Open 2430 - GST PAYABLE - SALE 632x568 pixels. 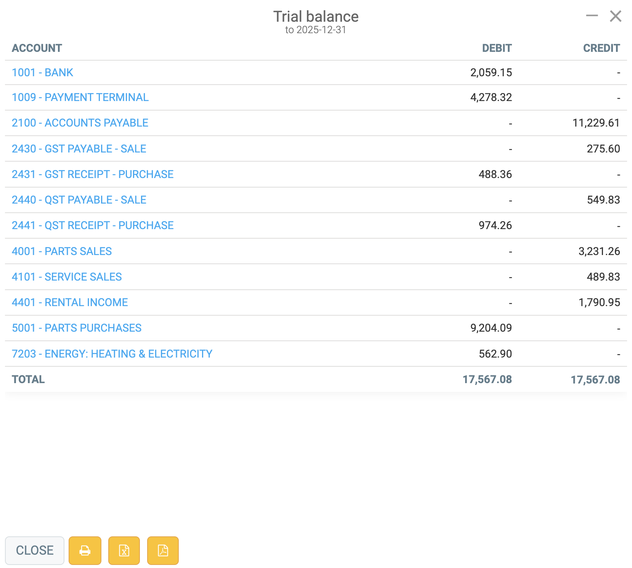click(x=79, y=149)
